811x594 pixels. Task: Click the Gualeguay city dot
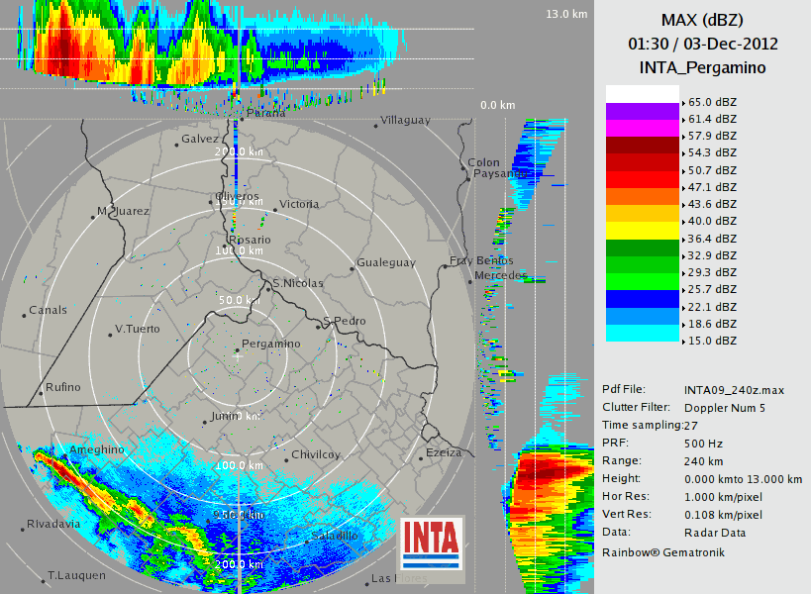[352, 269]
